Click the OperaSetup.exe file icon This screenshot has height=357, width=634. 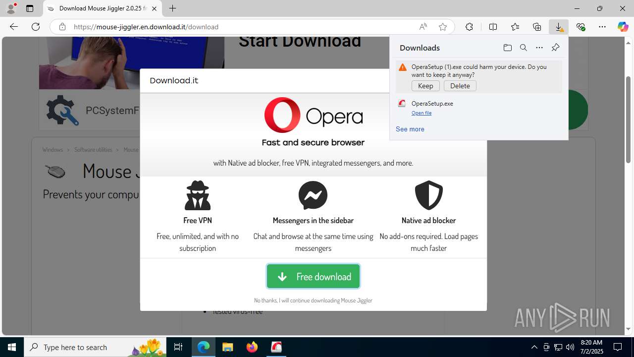click(x=402, y=104)
